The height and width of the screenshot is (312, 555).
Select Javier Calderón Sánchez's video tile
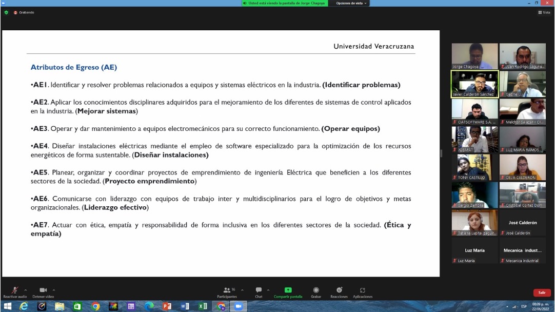(474, 84)
